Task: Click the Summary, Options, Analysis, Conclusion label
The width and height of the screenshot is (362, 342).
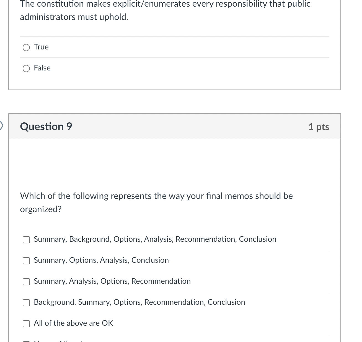Action: pos(101,260)
